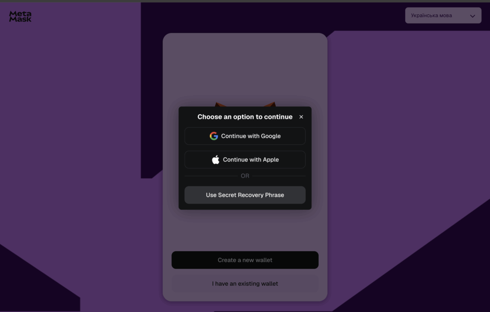Click the word Mask in the logo
The image size is (490, 312).
tap(20, 19)
